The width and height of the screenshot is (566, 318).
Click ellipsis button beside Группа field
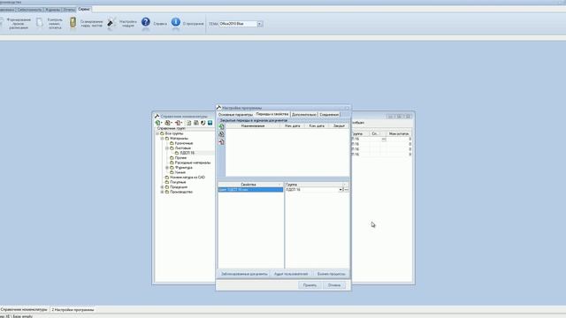346,190
